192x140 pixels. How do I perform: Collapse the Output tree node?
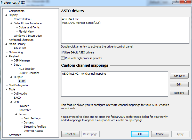[x=11, y=77]
